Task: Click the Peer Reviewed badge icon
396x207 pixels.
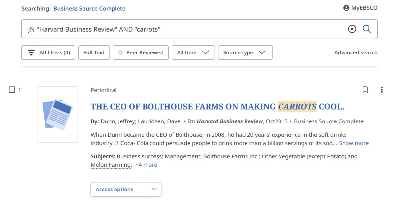Action: [120, 52]
